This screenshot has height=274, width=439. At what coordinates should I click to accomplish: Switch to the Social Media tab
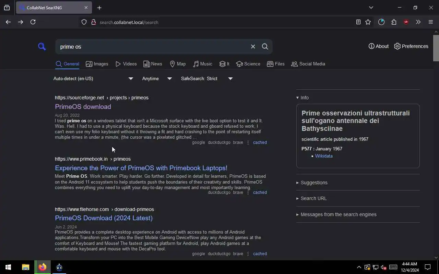coord(308,64)
